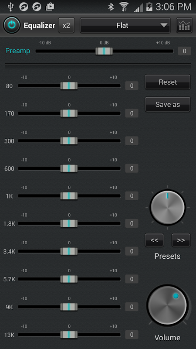Click the Save as button

point(168,104)
